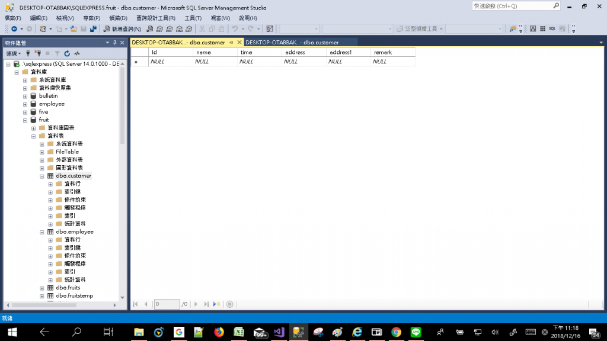The height and width of the screenshot is (341, 607).
Task: Click the NULL cell under address1
Action: click(349, 62)
